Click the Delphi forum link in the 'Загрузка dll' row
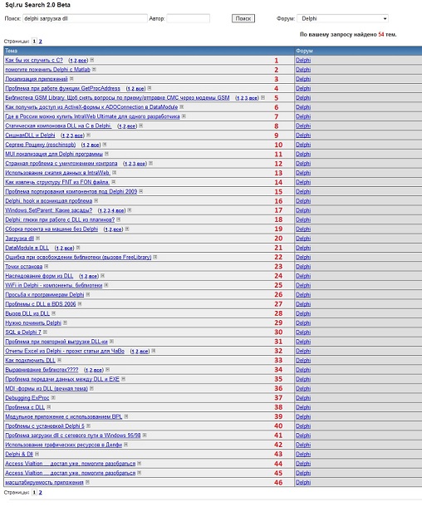422x507 pixels. point(303,239)
